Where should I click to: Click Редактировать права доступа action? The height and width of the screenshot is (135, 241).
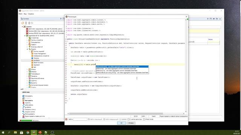point(35,116)
